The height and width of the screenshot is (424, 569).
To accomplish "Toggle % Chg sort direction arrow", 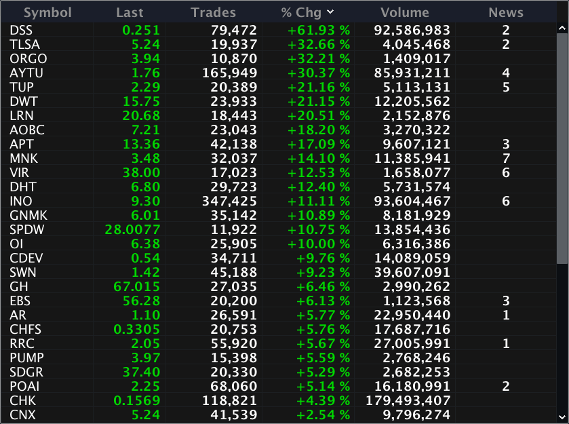I will [x=330, y=12].
